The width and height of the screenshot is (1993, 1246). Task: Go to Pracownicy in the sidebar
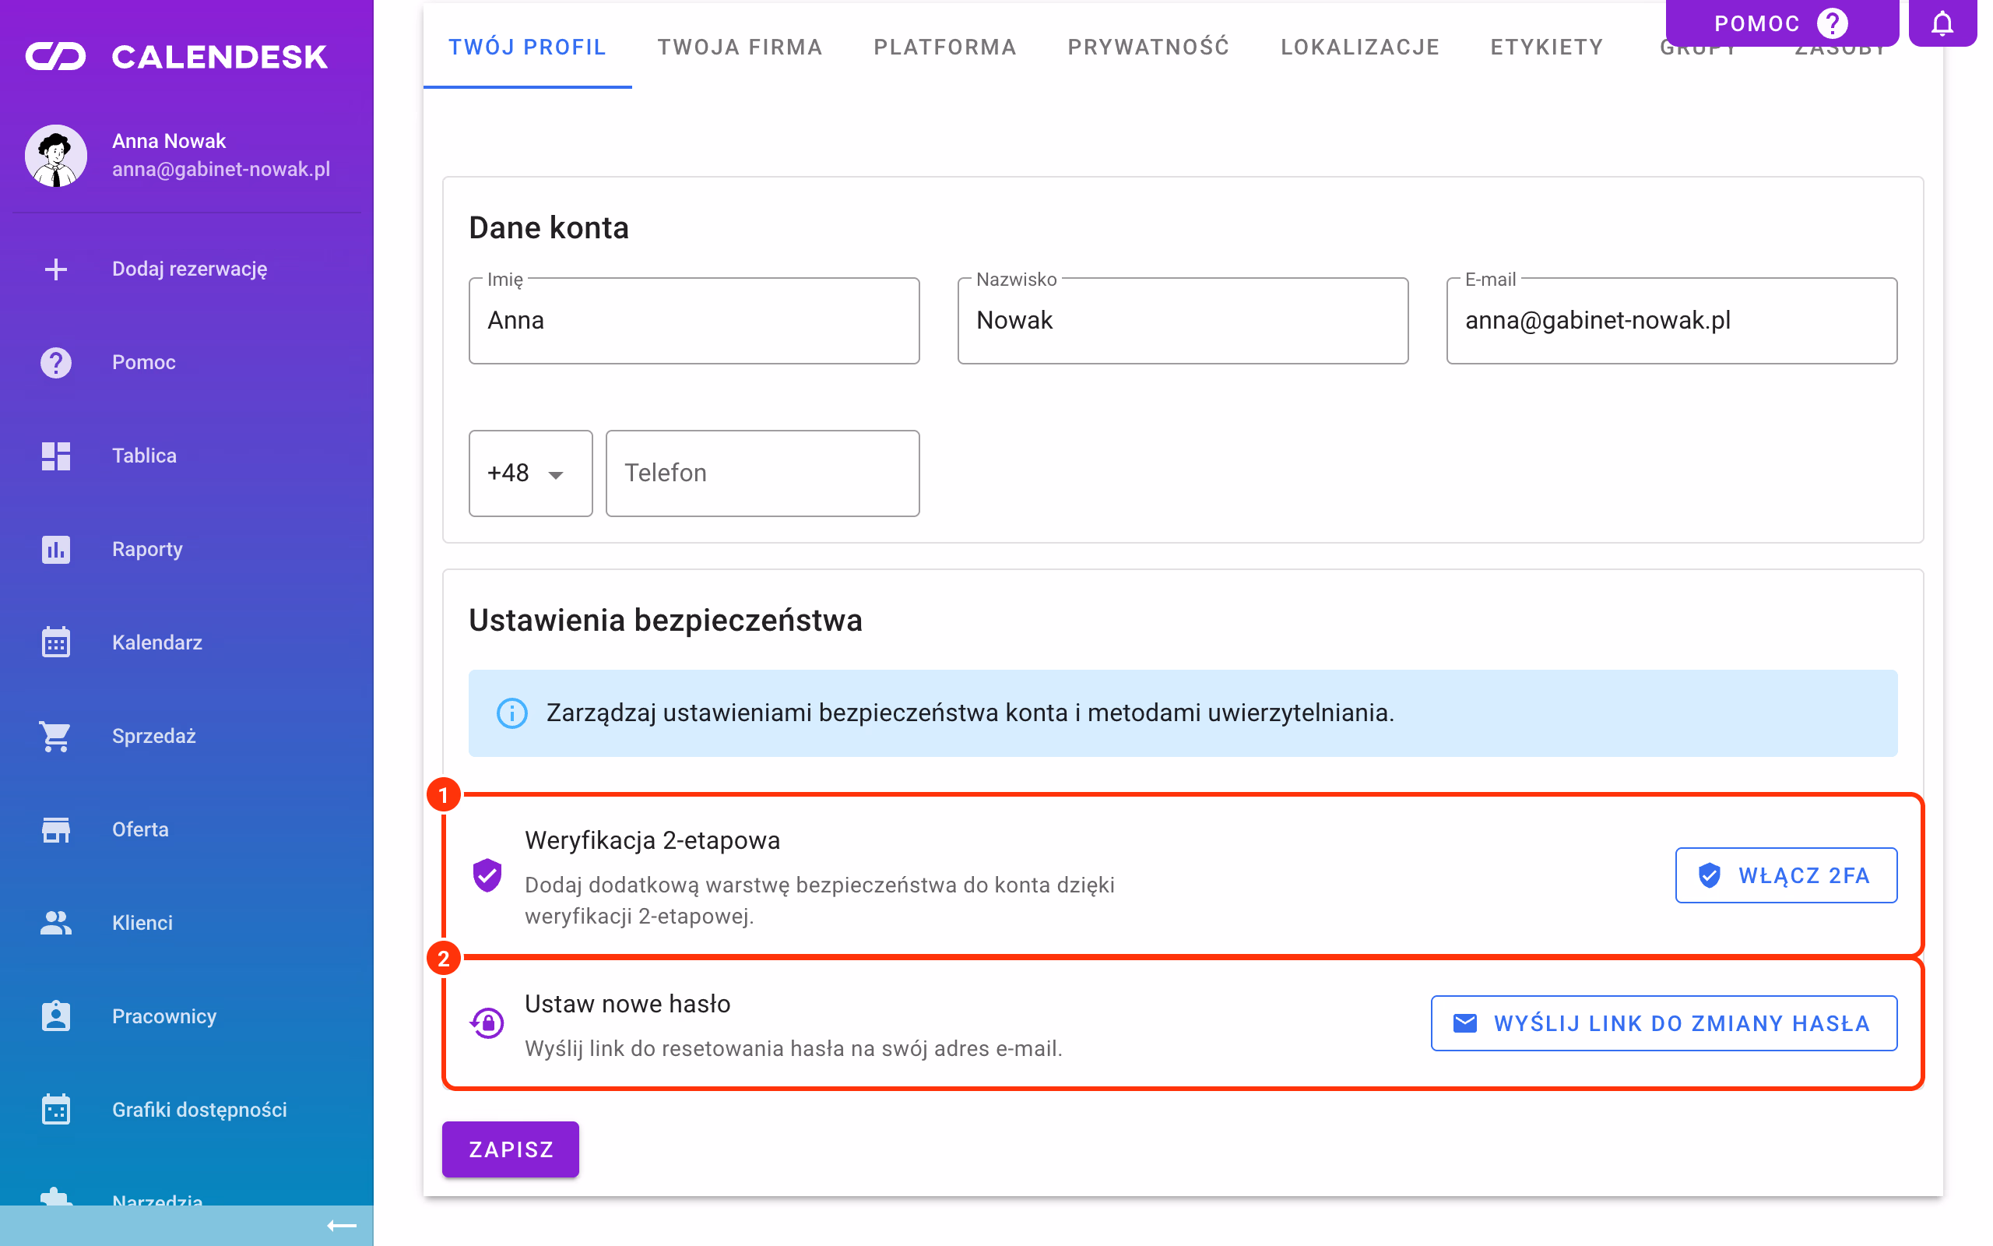187,1016
